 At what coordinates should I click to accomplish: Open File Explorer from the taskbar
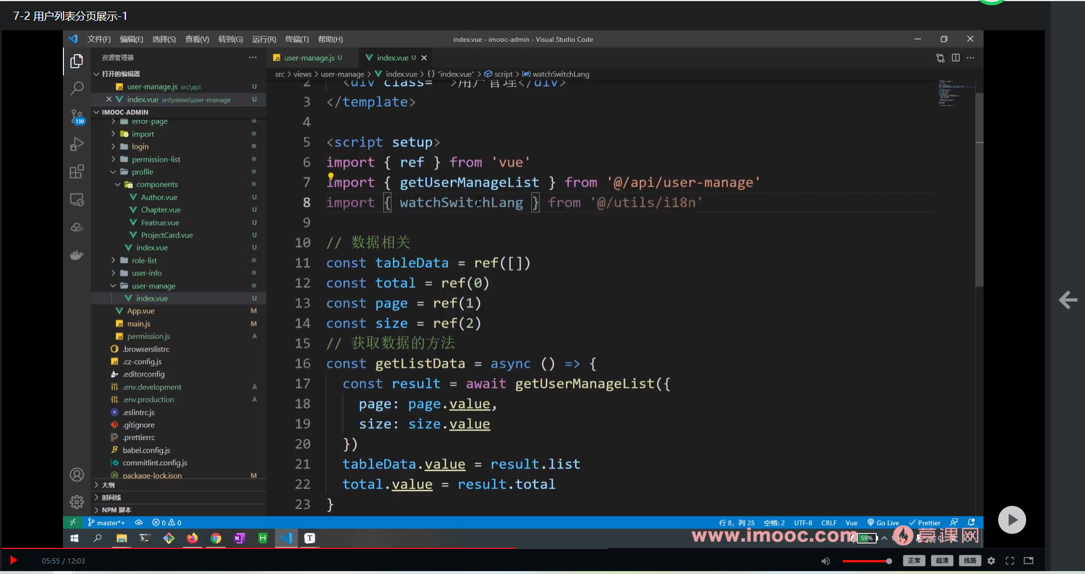121,538
